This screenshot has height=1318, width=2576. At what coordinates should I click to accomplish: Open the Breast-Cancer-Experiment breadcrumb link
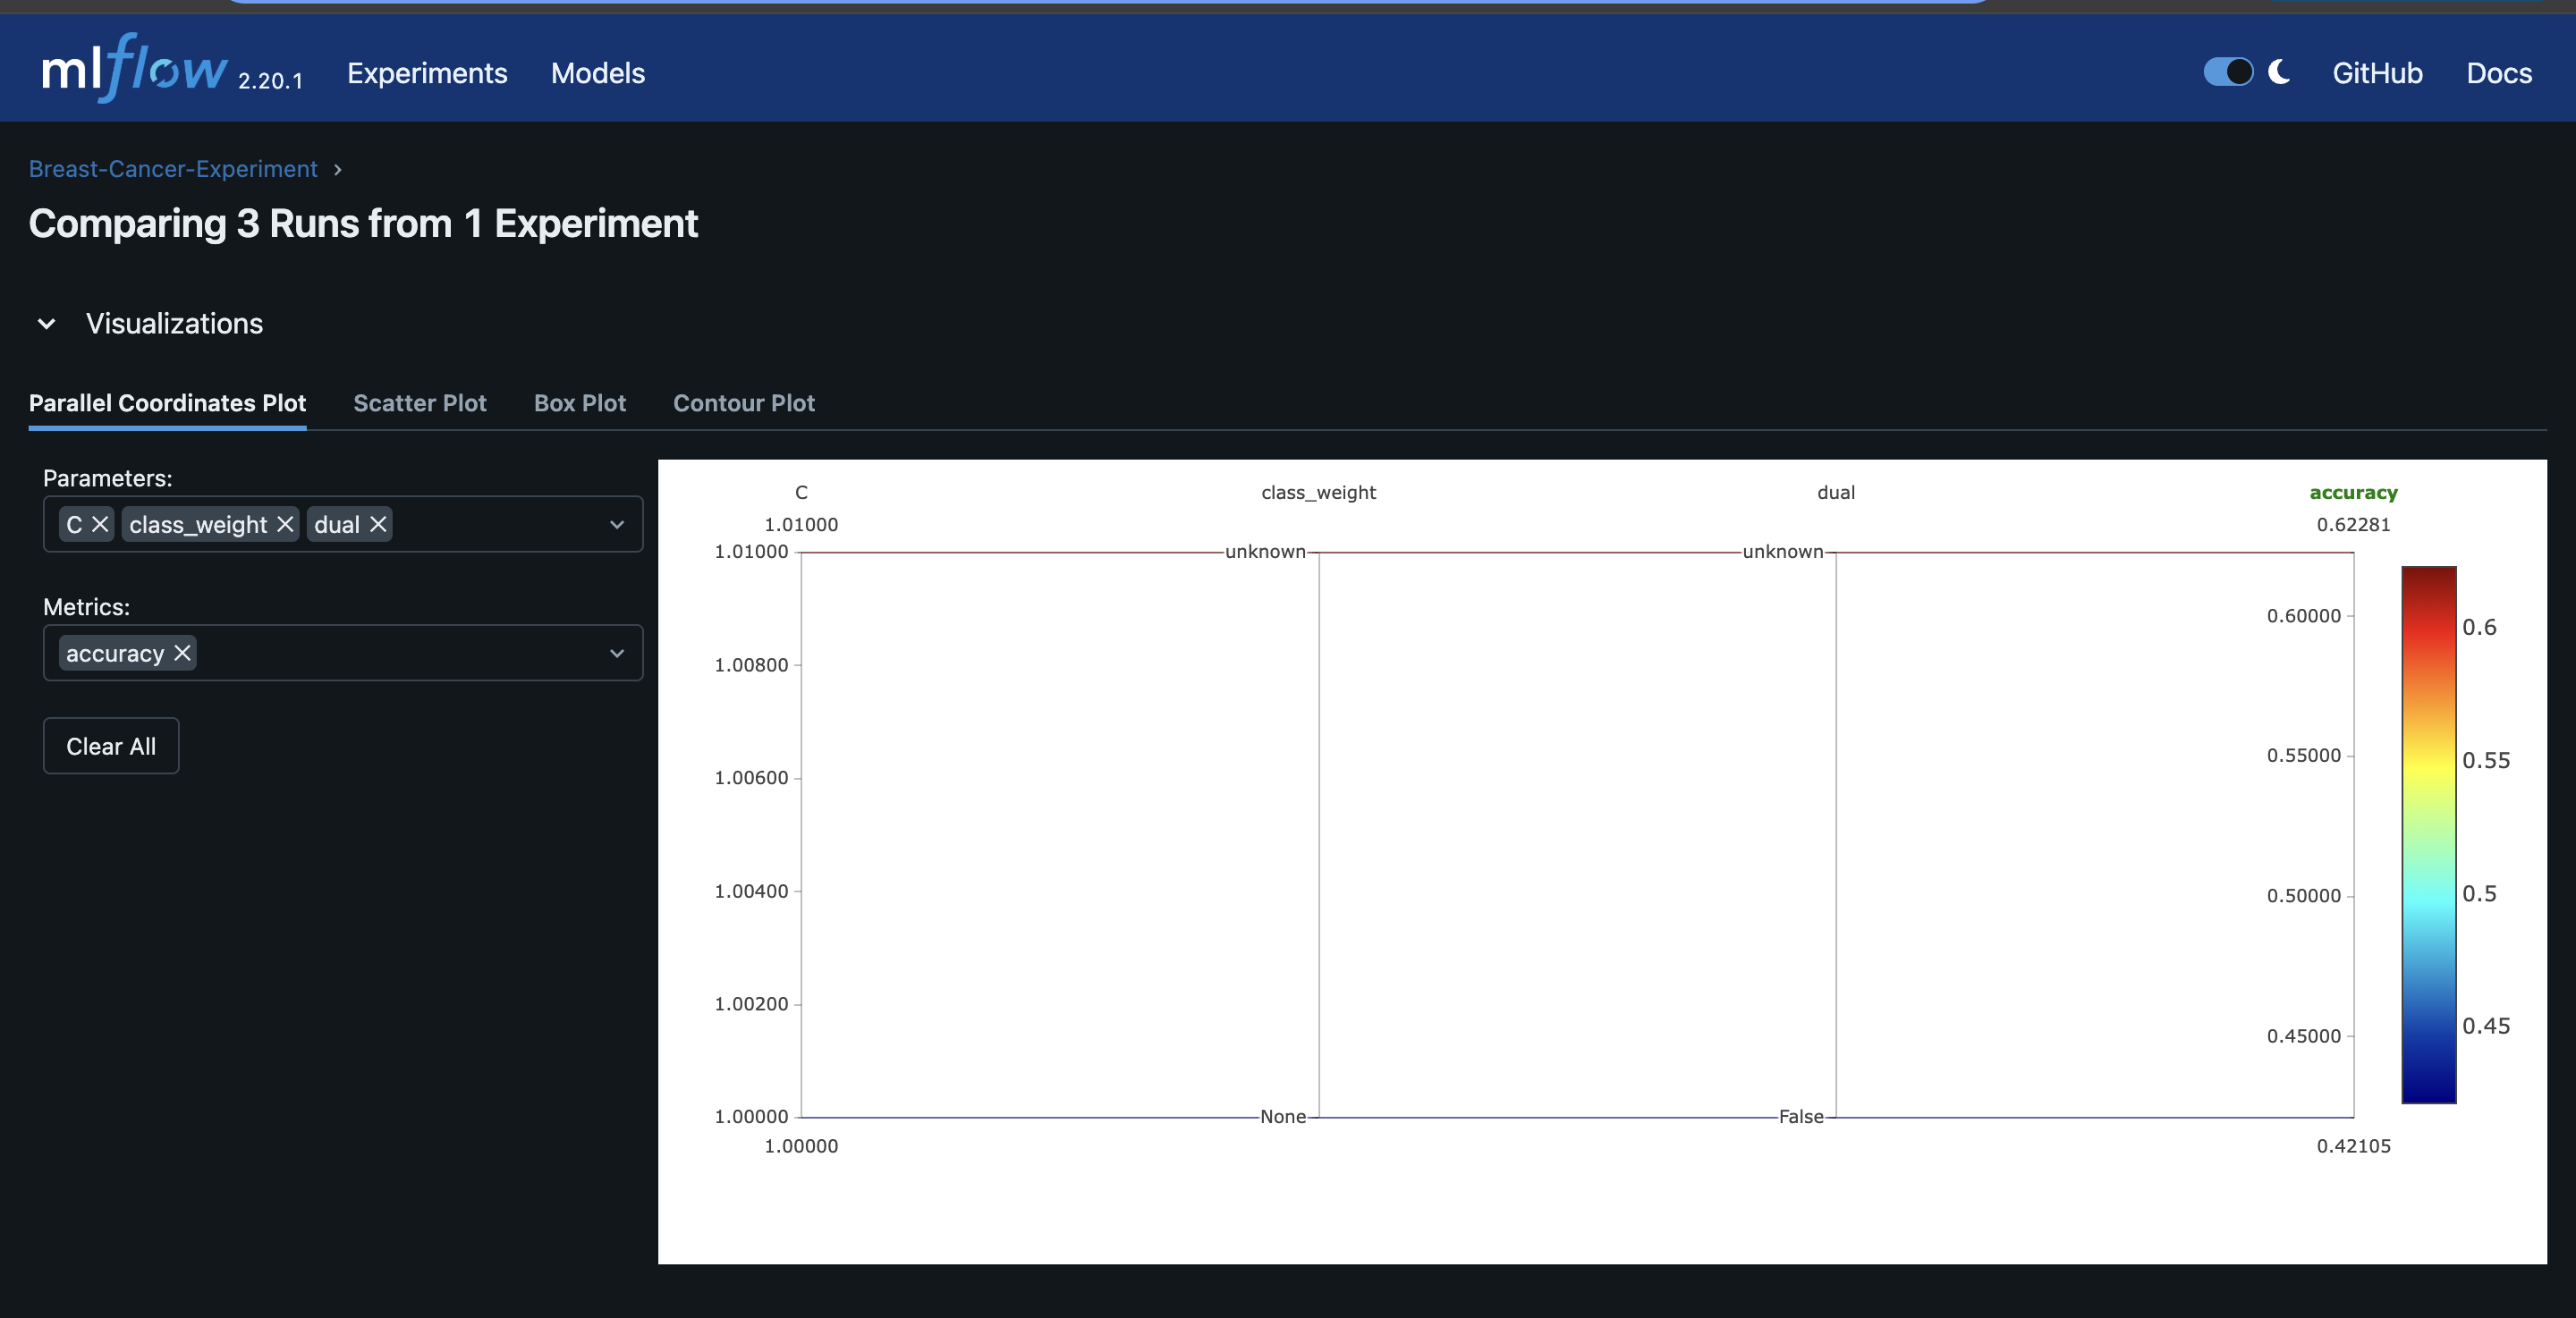click(172, 169)
